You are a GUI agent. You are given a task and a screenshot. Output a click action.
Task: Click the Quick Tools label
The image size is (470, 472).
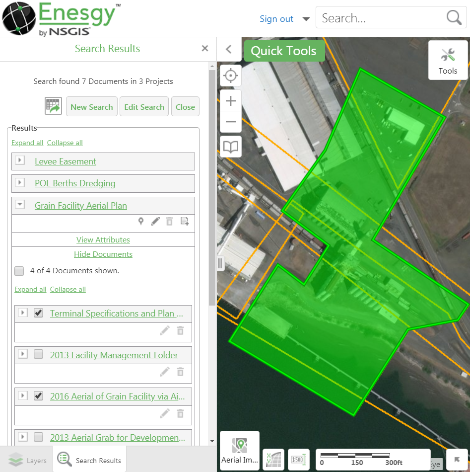[284, 51]
